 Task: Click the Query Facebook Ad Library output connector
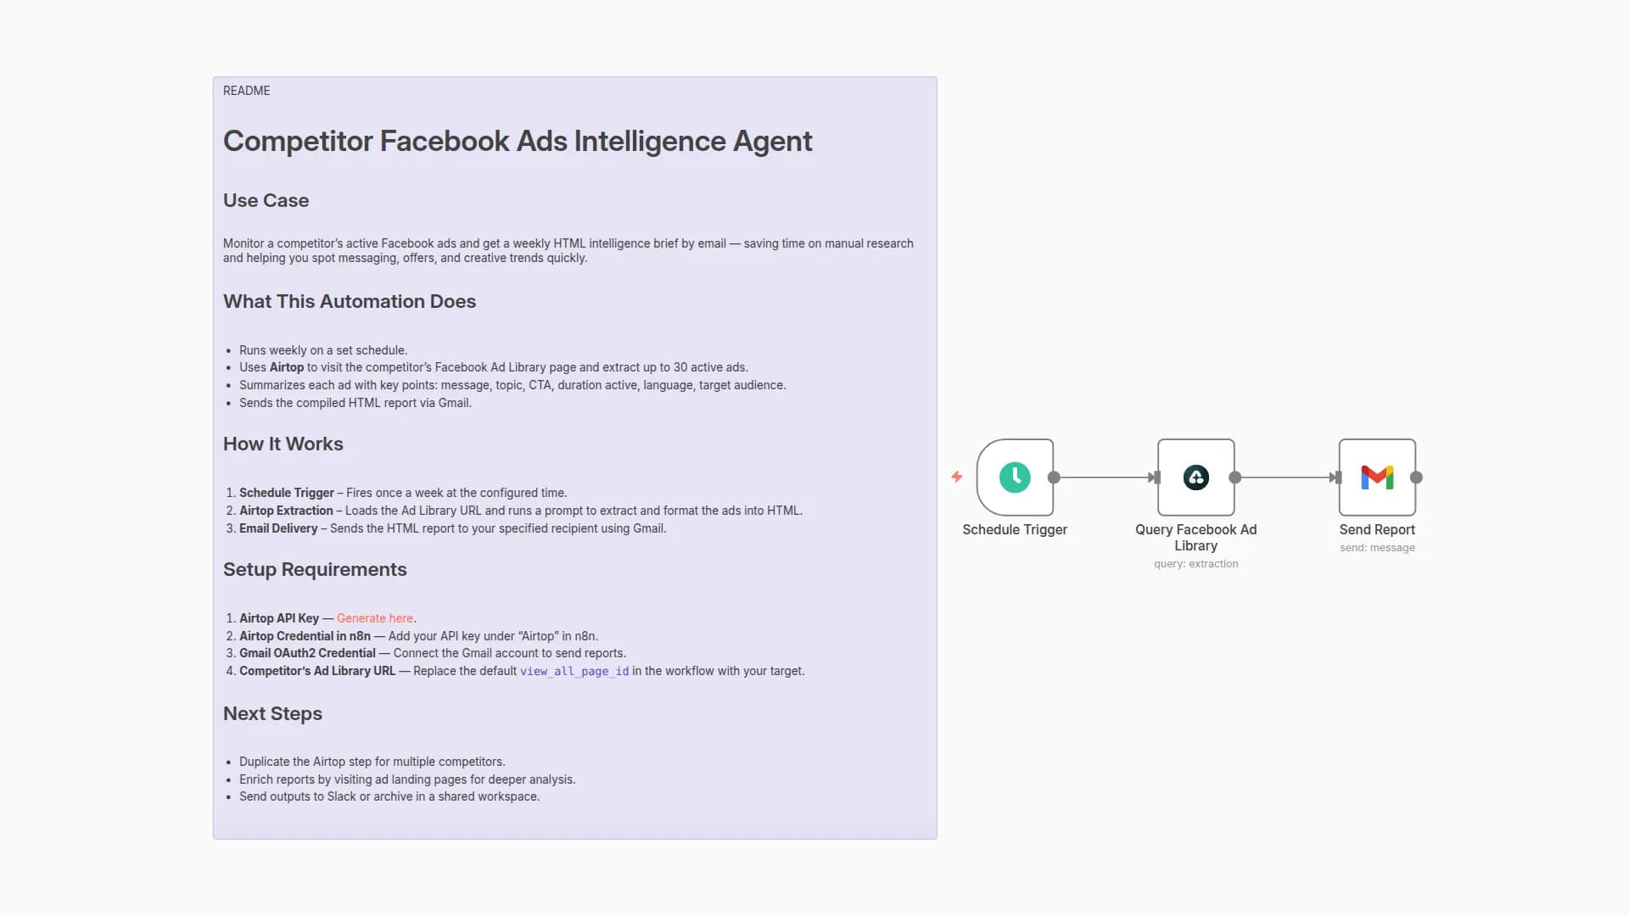click(x=1235, y=478)
